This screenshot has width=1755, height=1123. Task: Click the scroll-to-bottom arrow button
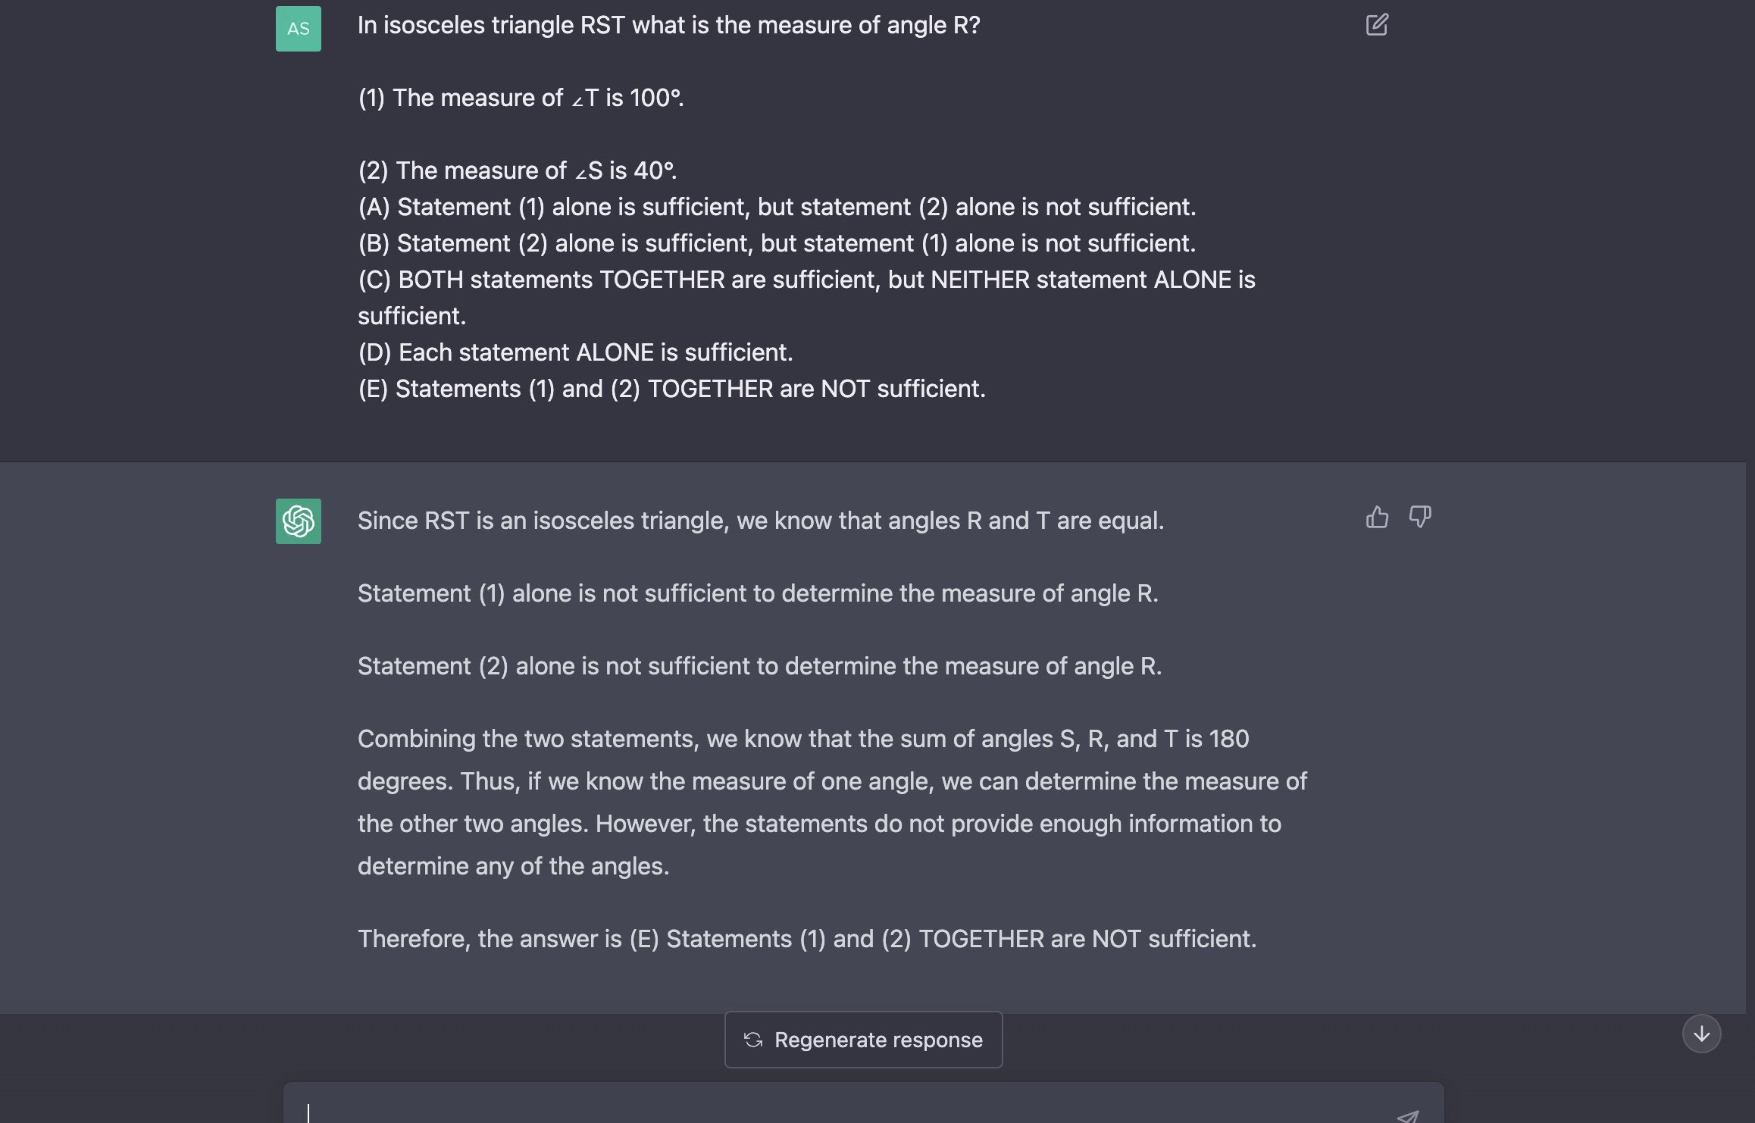point(1701,1034)
